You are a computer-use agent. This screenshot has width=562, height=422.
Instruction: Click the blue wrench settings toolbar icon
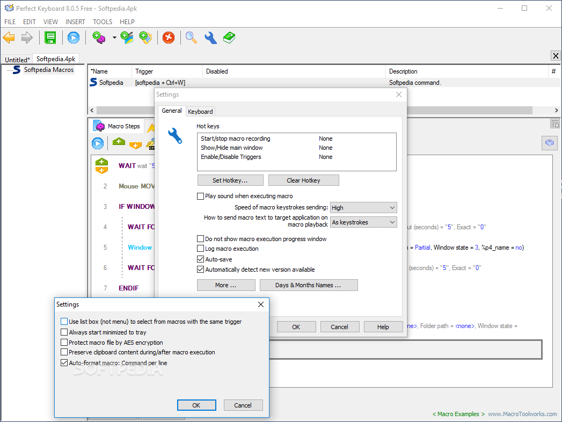(x=210, y=38)
